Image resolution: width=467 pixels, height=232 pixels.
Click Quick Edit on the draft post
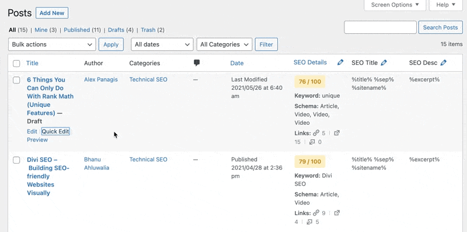click(x=55, y=132)
